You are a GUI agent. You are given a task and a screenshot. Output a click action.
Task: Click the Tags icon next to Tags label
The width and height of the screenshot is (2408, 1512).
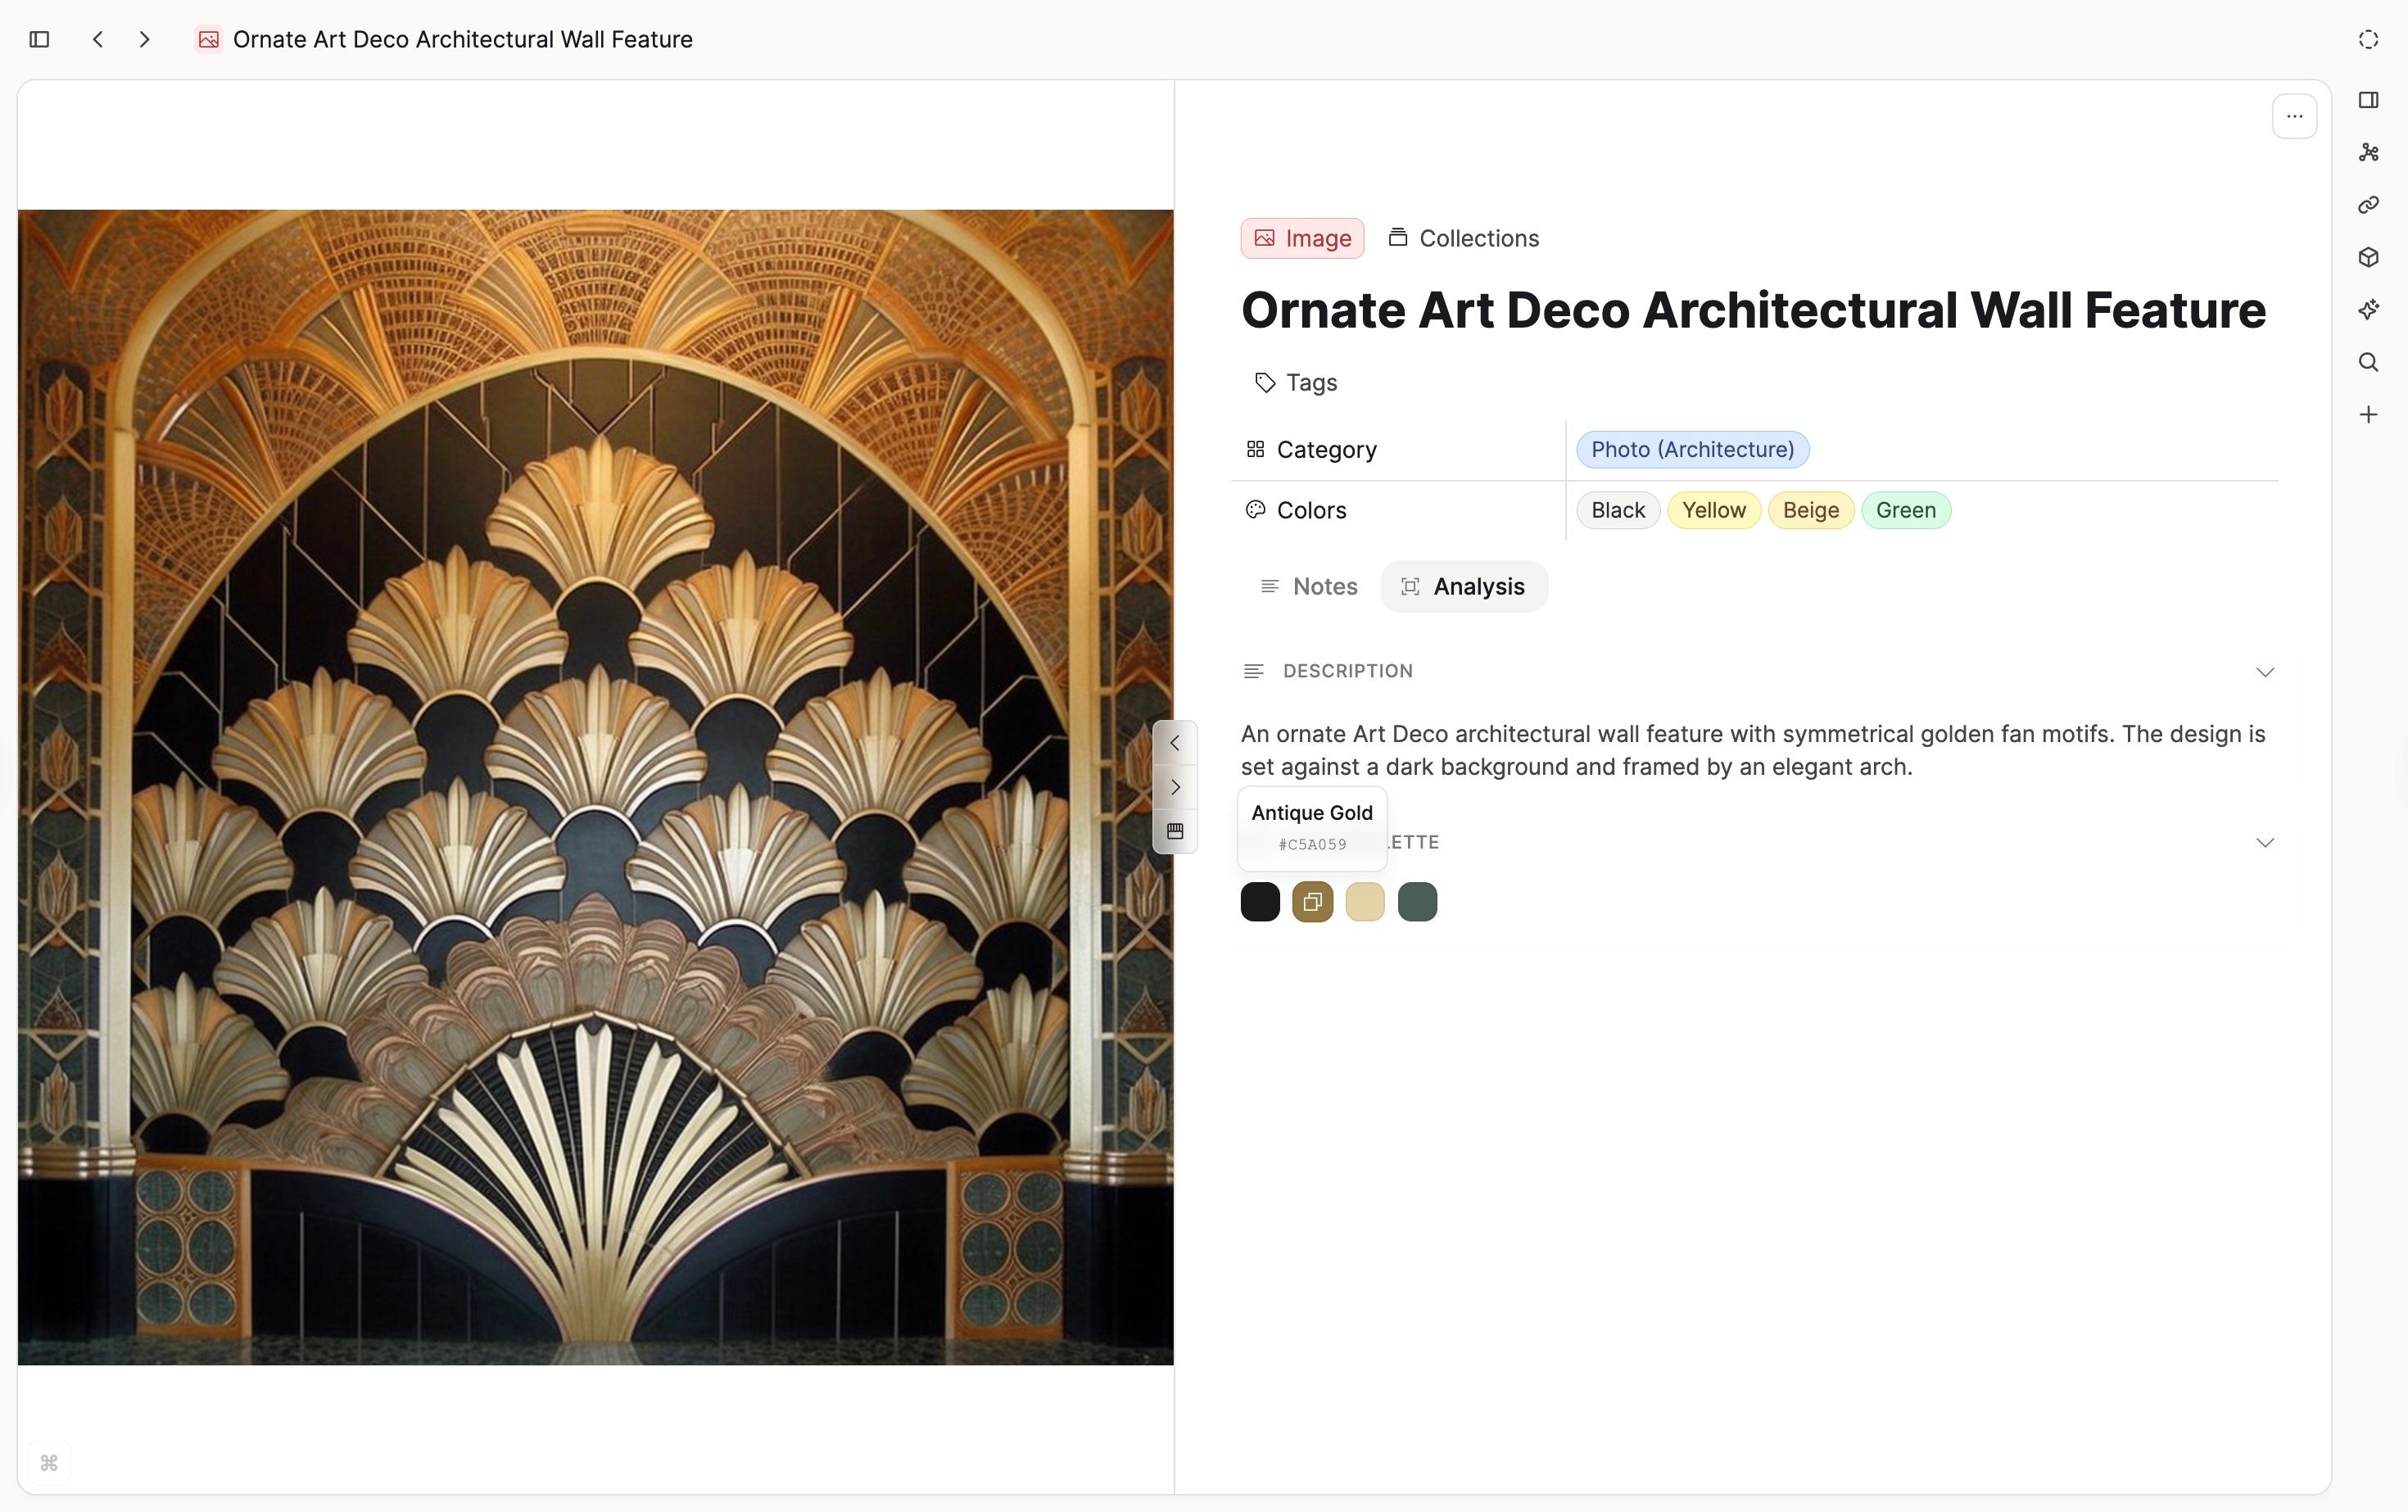click(x=1263, y=382)
